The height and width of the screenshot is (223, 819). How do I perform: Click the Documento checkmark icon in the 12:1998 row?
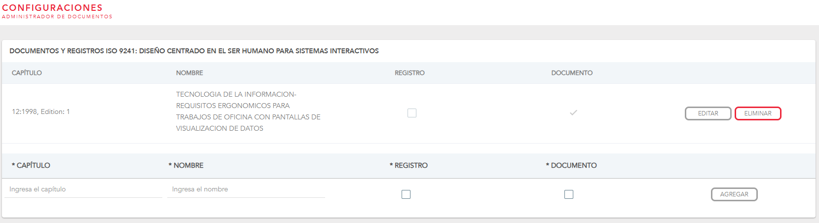click(x=573, y=113)
